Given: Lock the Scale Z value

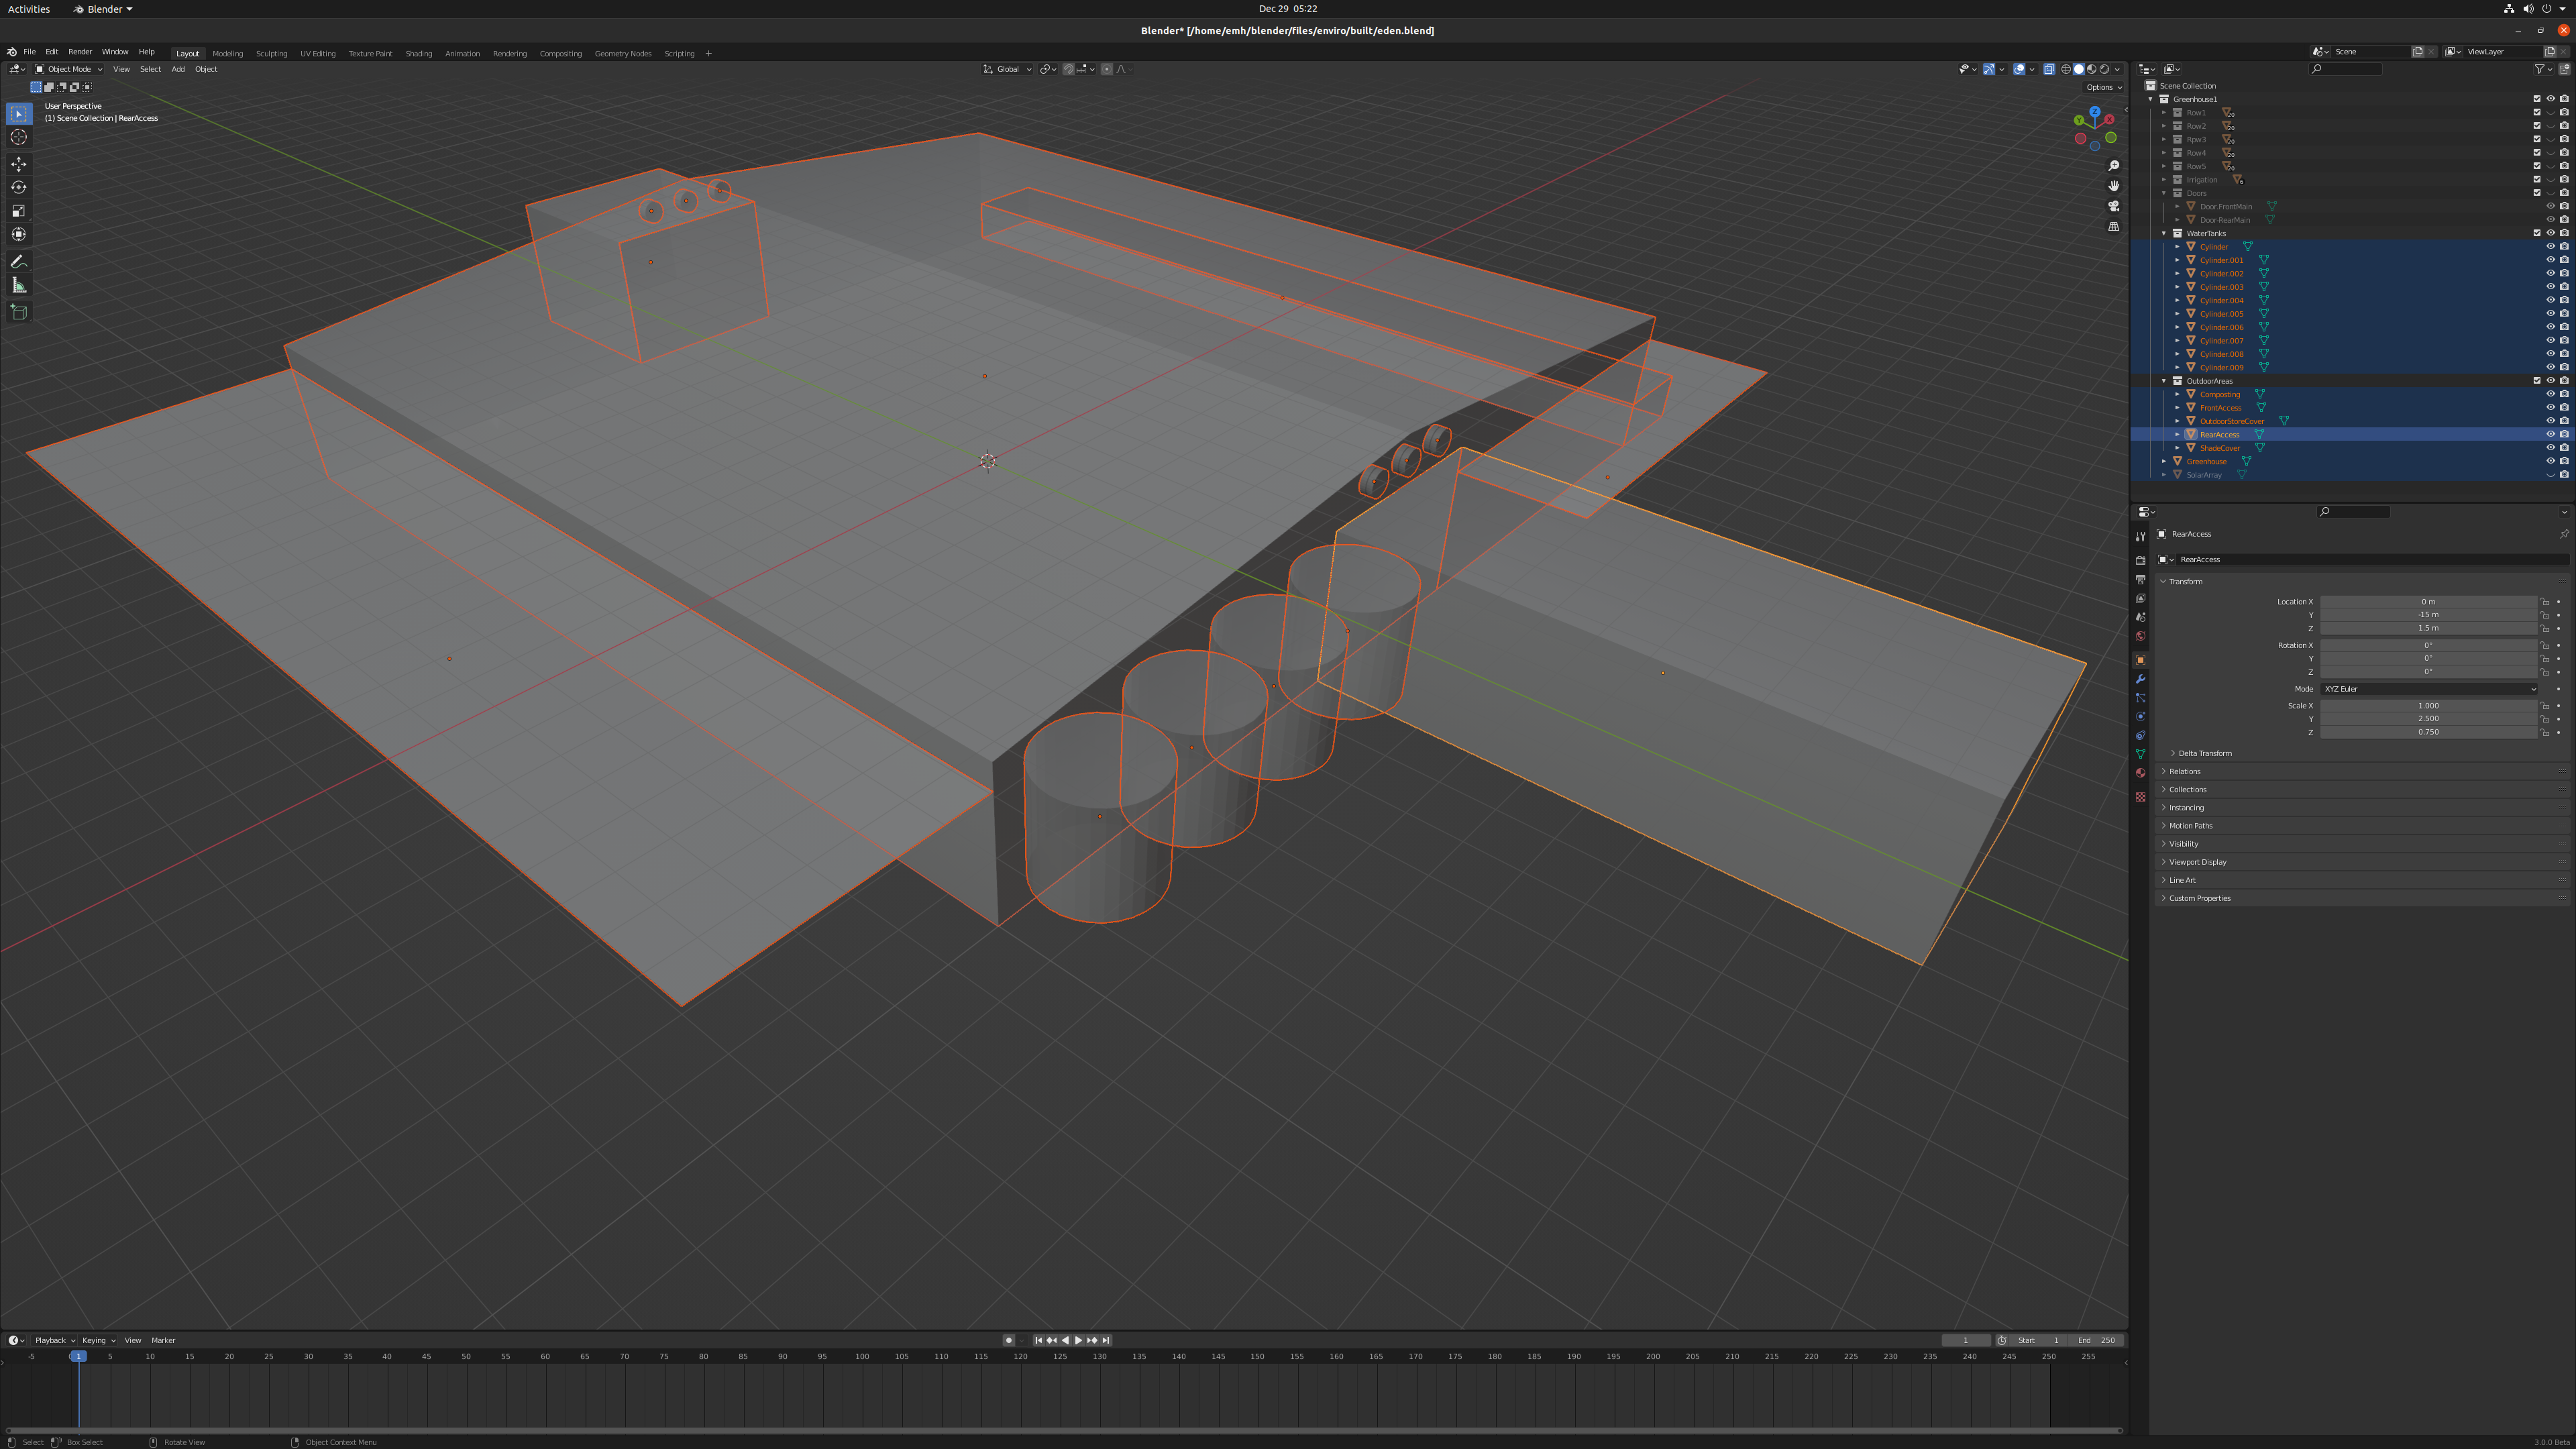Looking at the screenshot, I should (x=2545, y=732).
